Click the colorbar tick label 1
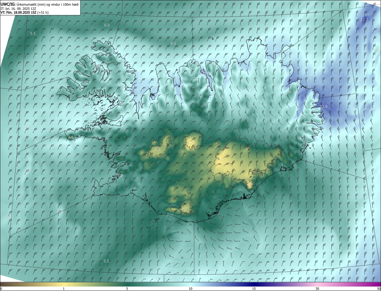This screenshot has width=381, height=291. pos(64,289)
